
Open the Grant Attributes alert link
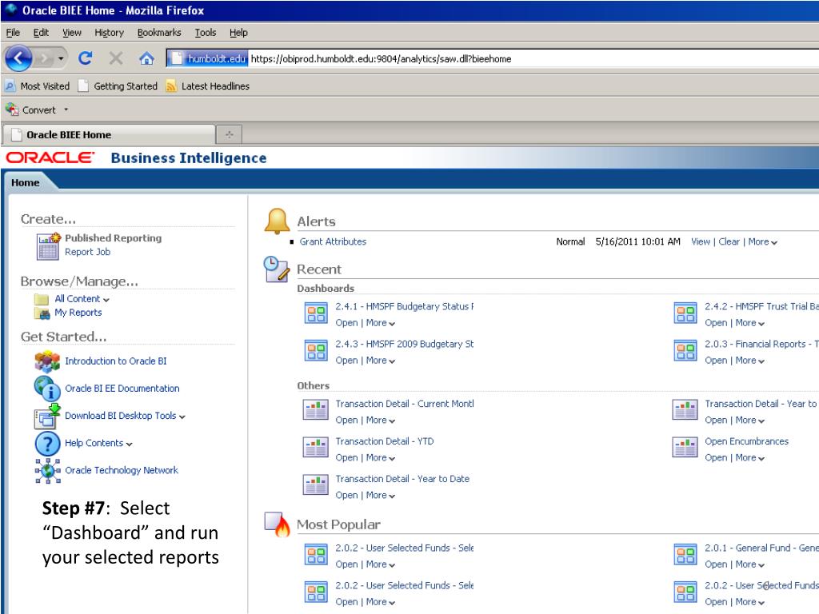333,241
